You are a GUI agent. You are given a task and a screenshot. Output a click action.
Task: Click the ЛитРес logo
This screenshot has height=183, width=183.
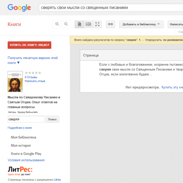[x=20, y=171]
